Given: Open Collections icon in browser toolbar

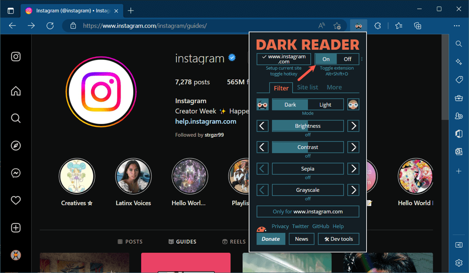Looking at the screenshot, I should 418,26.
